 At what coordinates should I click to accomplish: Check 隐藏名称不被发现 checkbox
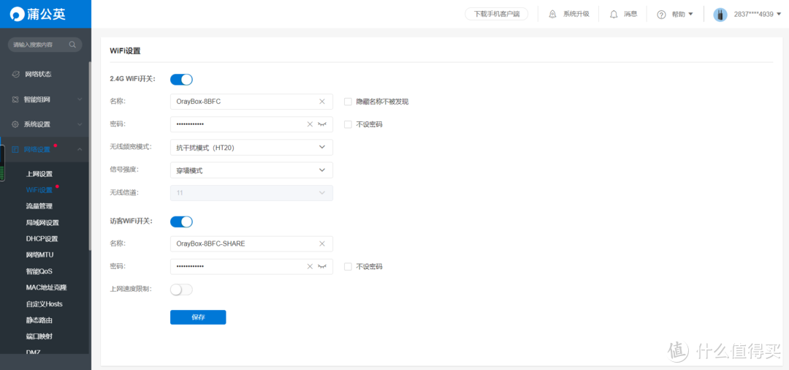[348, 102]
